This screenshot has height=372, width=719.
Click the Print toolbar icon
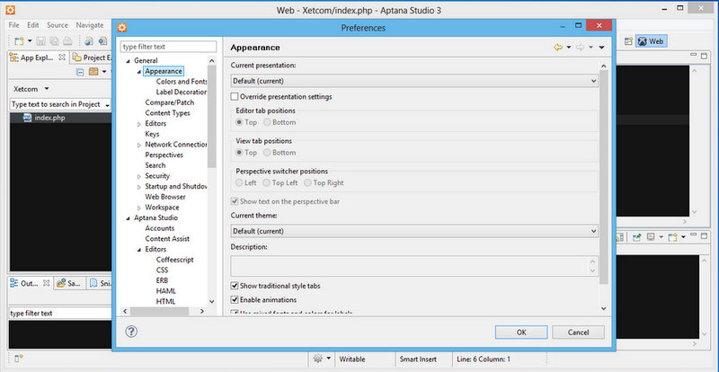tap(67, 41)
